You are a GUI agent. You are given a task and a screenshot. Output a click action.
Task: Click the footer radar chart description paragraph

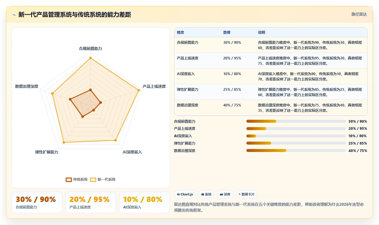[269, 207]
